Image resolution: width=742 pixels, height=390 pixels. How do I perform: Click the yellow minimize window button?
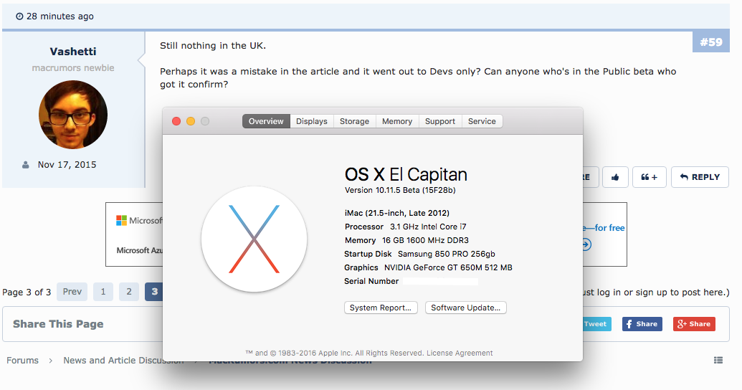(191, 121)
